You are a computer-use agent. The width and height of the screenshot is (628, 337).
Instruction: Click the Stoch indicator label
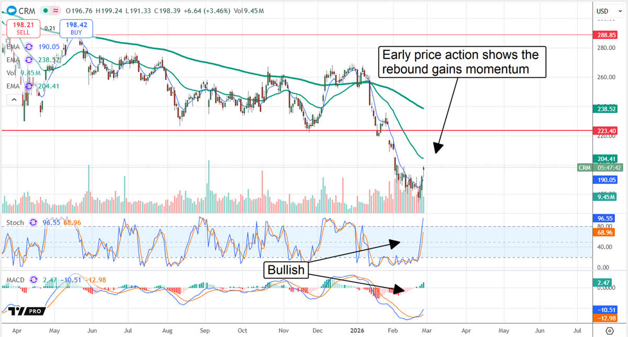[x=15, y=222]
